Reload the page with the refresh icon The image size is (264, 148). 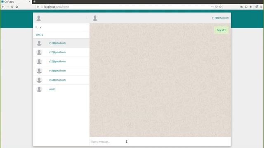12,7
